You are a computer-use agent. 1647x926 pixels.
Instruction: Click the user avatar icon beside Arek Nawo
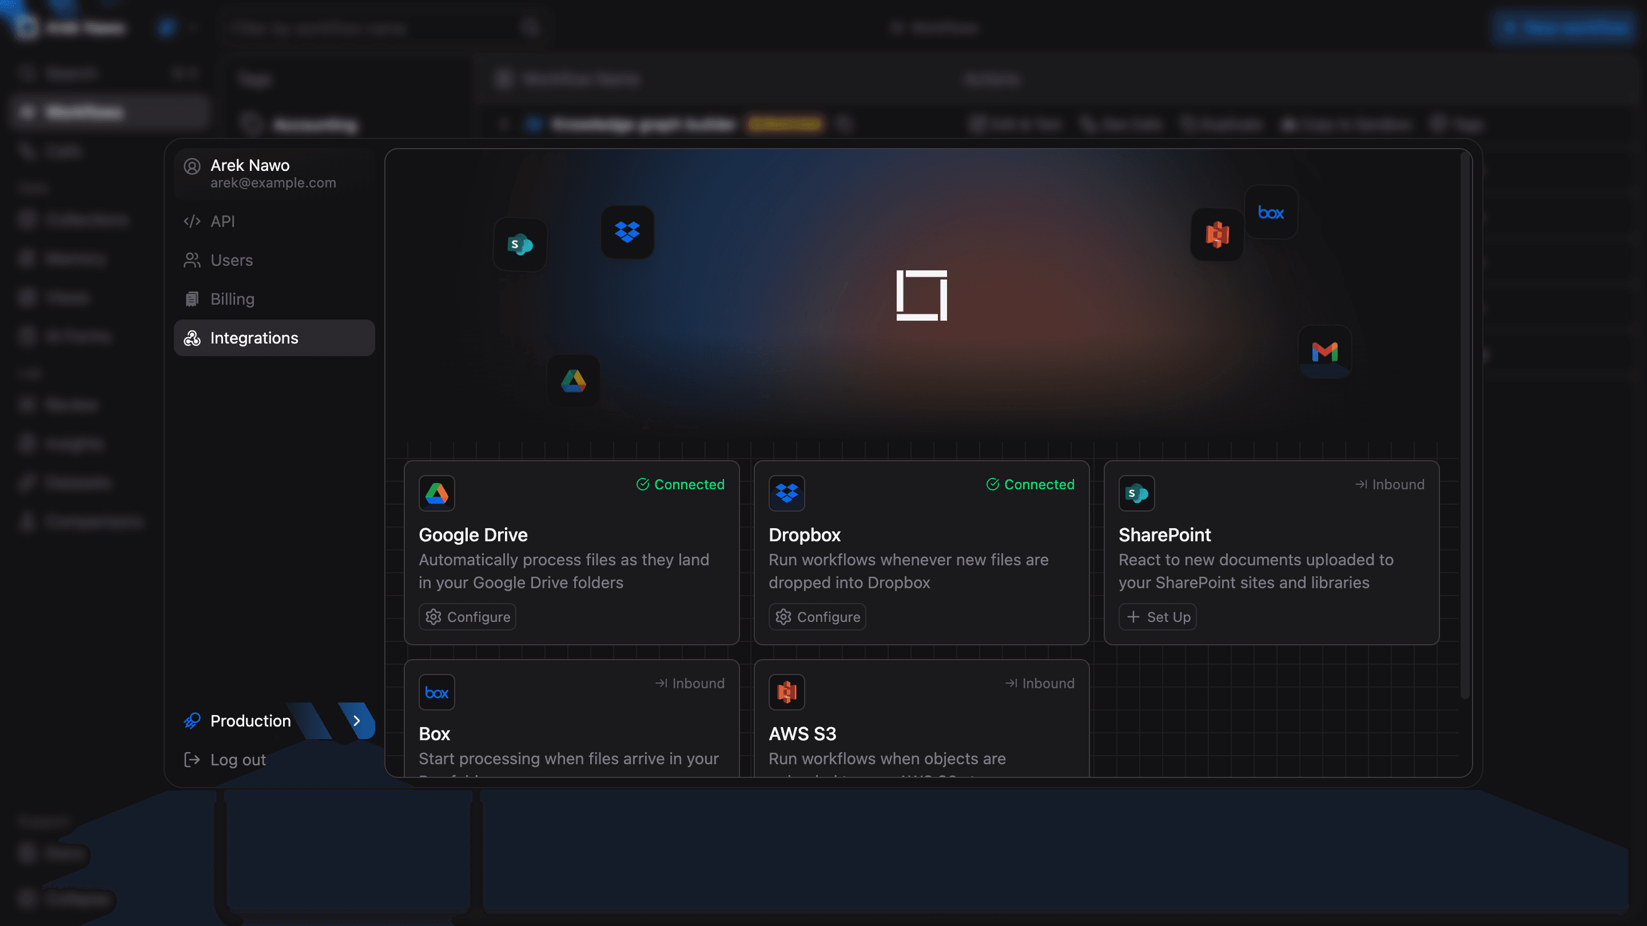coord(192,166)
